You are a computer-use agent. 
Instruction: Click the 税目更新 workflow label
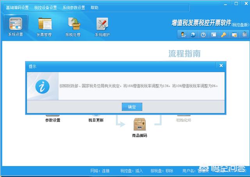(96, 120)
